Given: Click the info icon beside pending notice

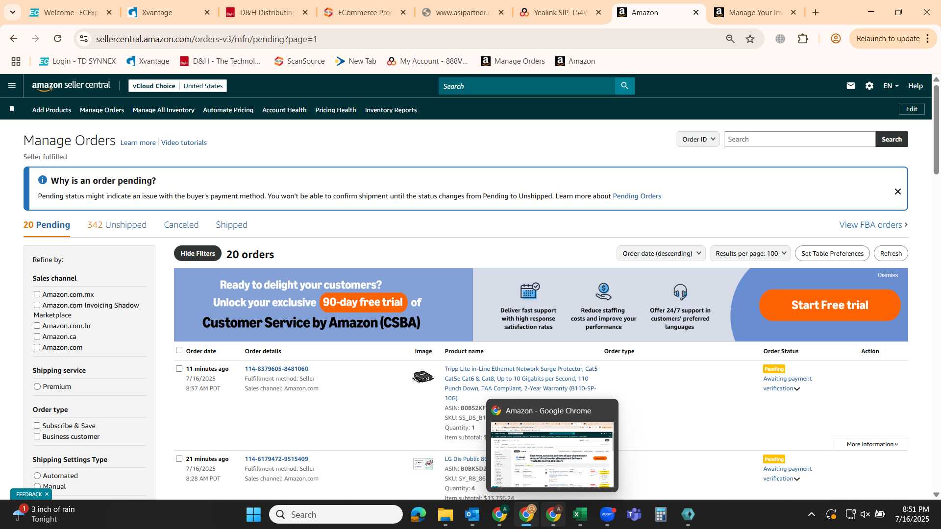Looking at the screenshot, I should coord(43,180).
